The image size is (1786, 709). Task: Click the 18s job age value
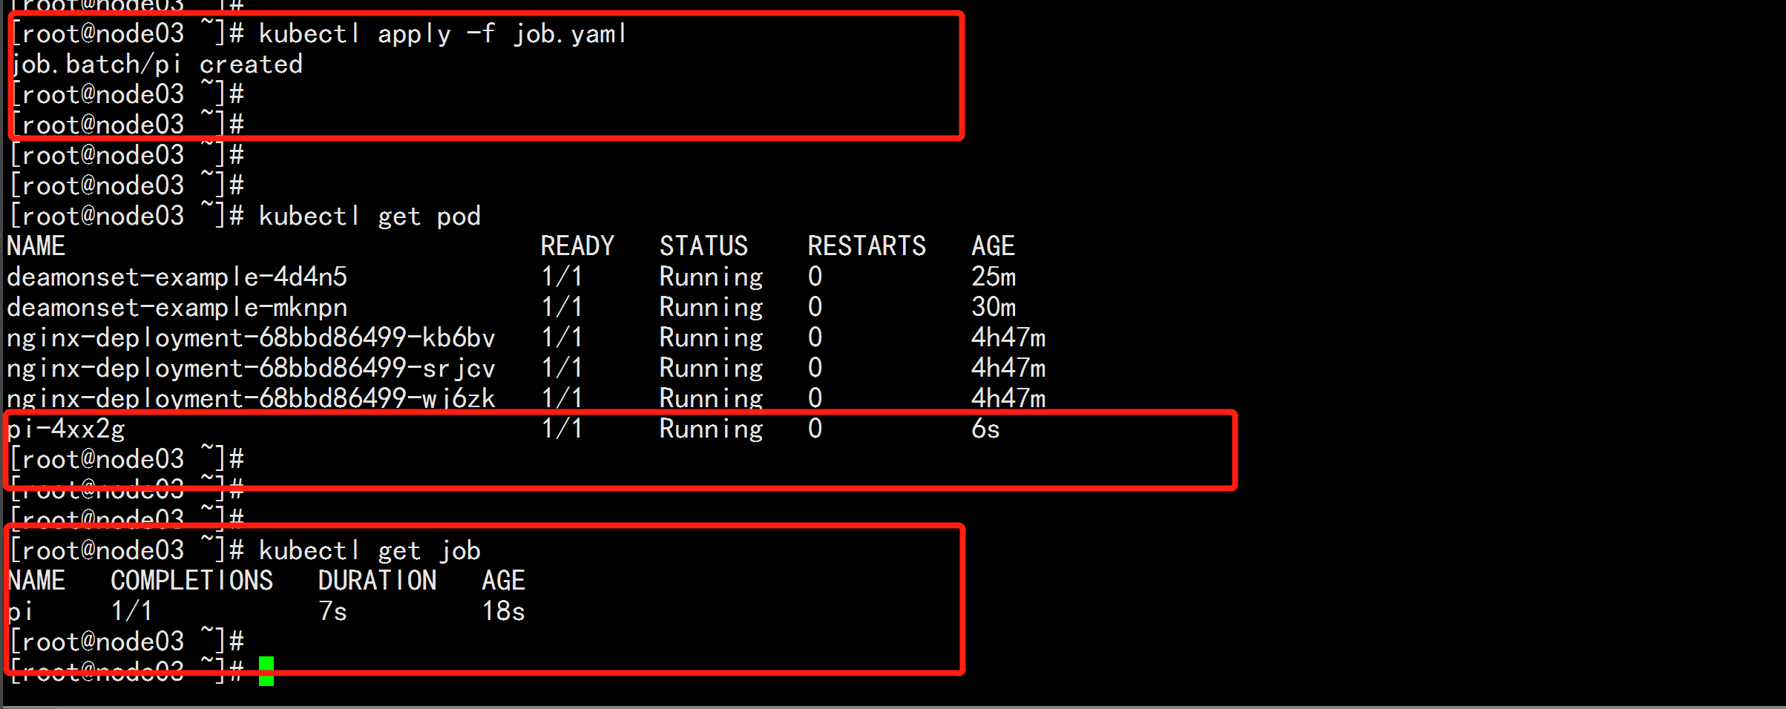503,612
